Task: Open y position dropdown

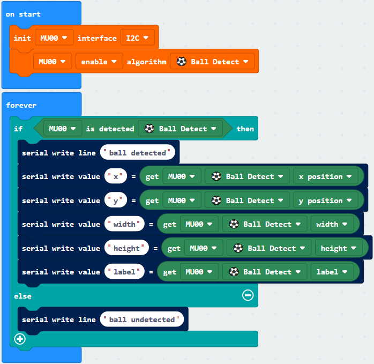Action: point(326,200)
